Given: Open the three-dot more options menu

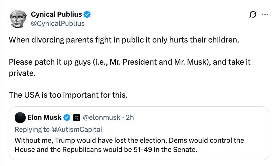Looking at the screenshot, I should pyautogui.click(x=265, y=14).
